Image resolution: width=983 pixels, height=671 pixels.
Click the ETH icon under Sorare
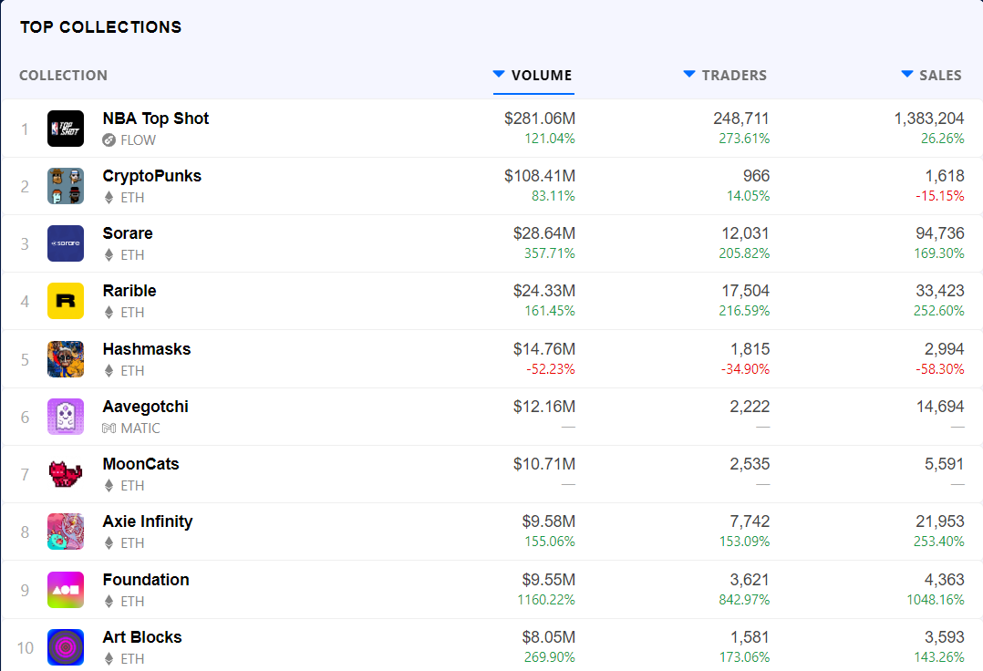coord(109,255)
